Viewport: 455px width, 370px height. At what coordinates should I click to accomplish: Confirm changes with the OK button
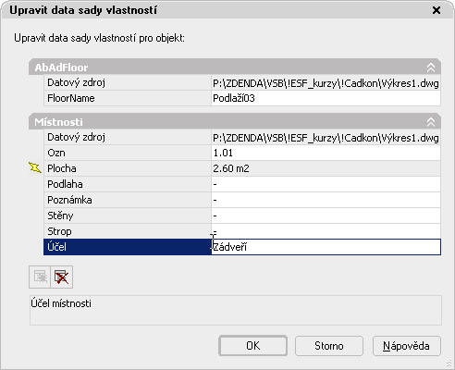[x=252, y=346]
